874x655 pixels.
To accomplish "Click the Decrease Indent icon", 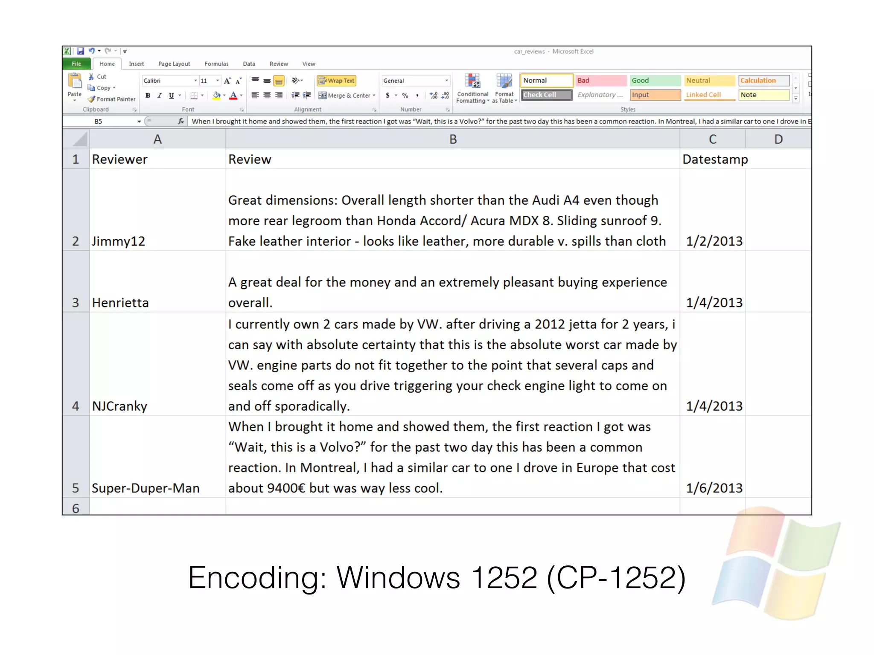I will [x=295, y=95].
